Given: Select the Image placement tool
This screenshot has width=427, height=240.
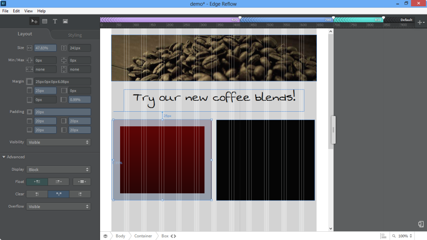Looking at the screenshot, I should (65, 21).
